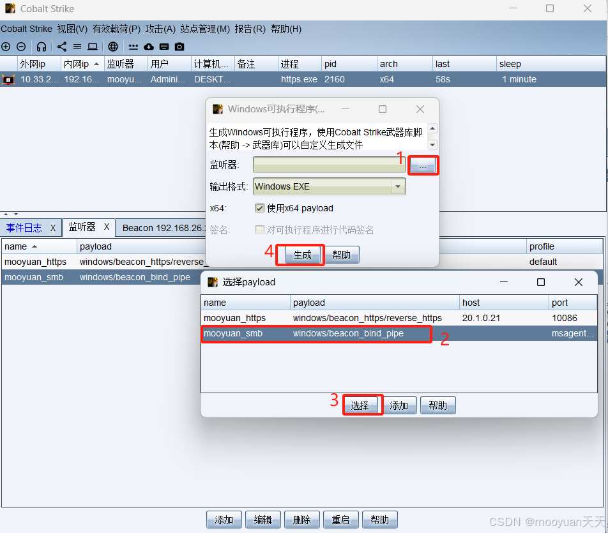Open credentials view asterisks icon

(x=133, y=47)
